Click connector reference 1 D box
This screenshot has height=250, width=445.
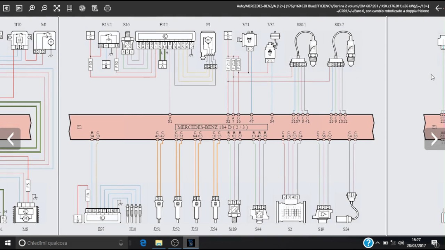228,35
